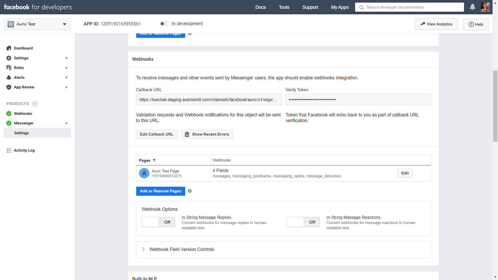
Task: Click the View Analytics button
Action: pos(436,24)
